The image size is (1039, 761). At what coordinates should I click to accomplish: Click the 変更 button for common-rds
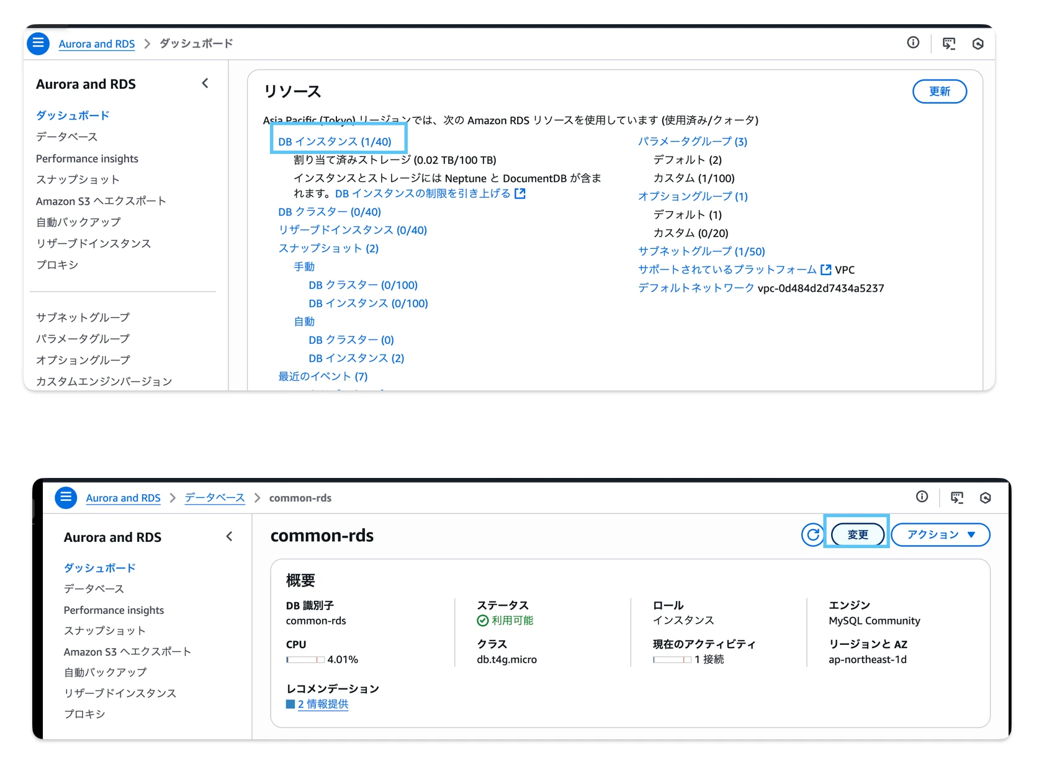point(857,534)
